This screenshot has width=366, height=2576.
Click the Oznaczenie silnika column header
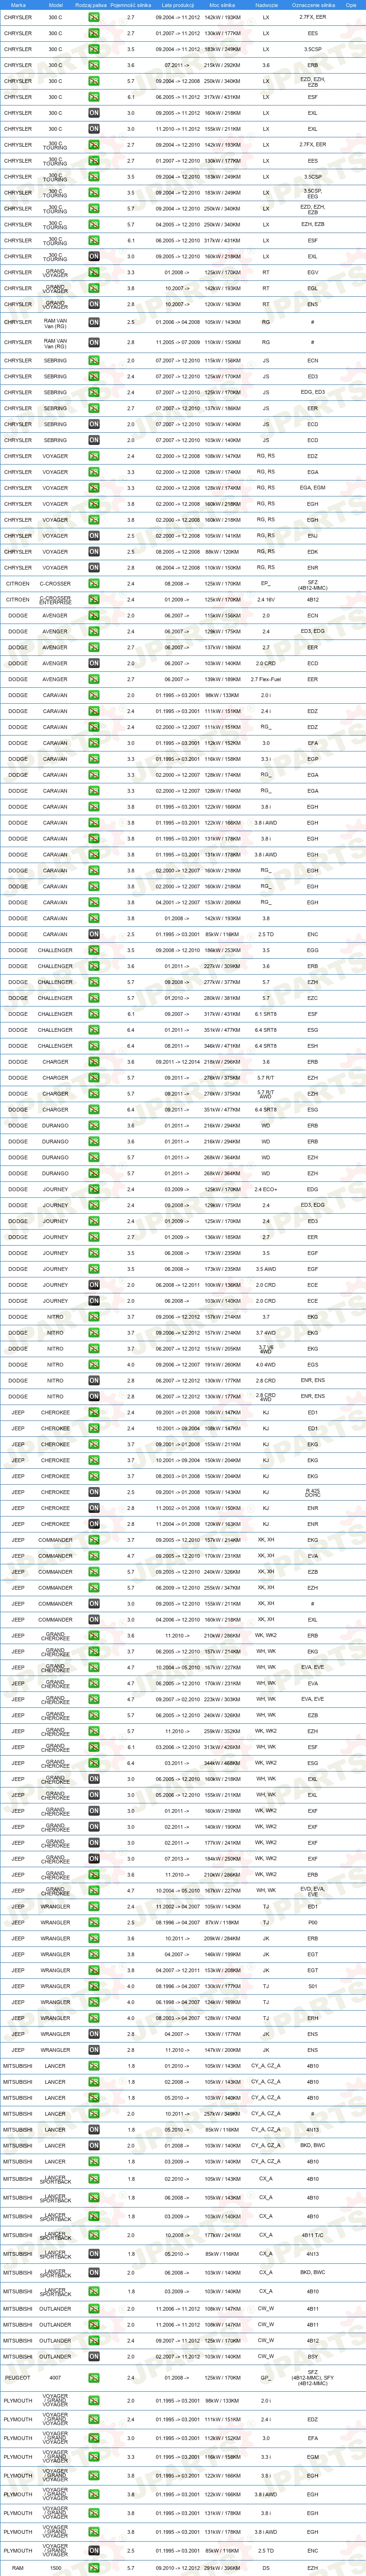click(x=313, y=5)
